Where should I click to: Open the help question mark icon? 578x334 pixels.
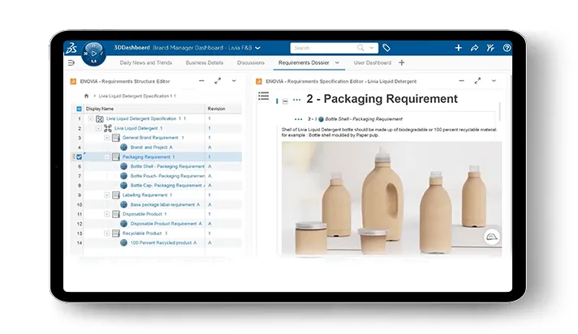[507, 48]
